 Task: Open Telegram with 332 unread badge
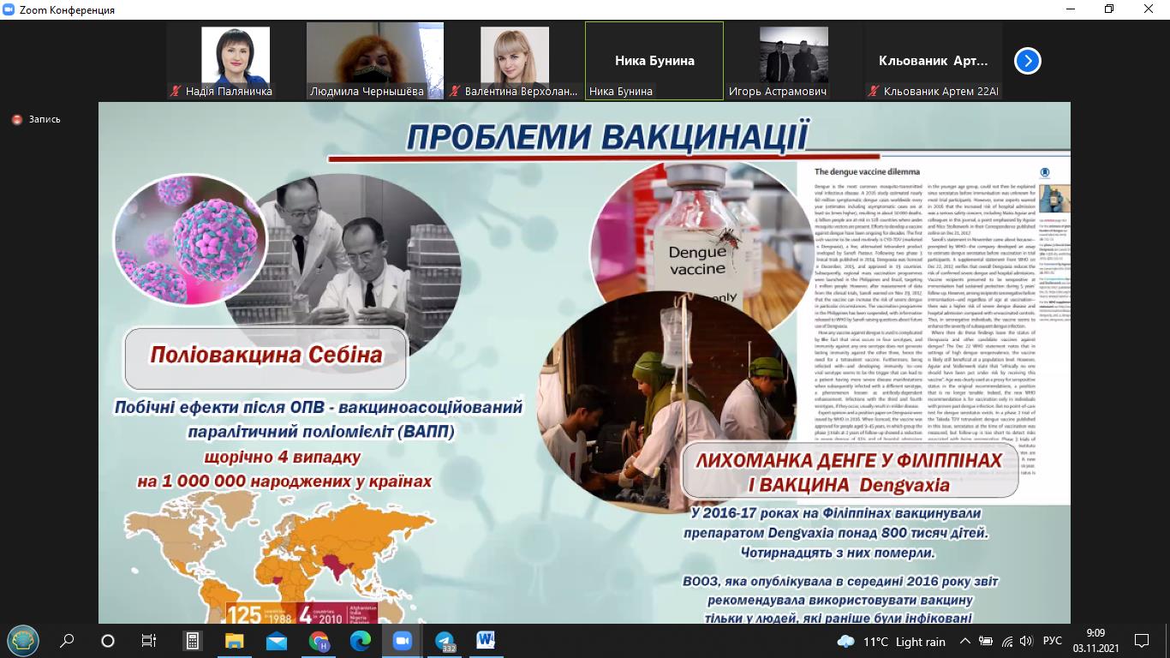point(445,641)
